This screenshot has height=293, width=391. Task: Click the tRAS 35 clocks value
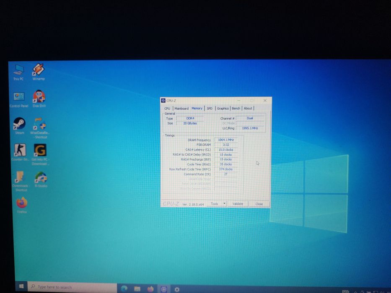point(226,164)
